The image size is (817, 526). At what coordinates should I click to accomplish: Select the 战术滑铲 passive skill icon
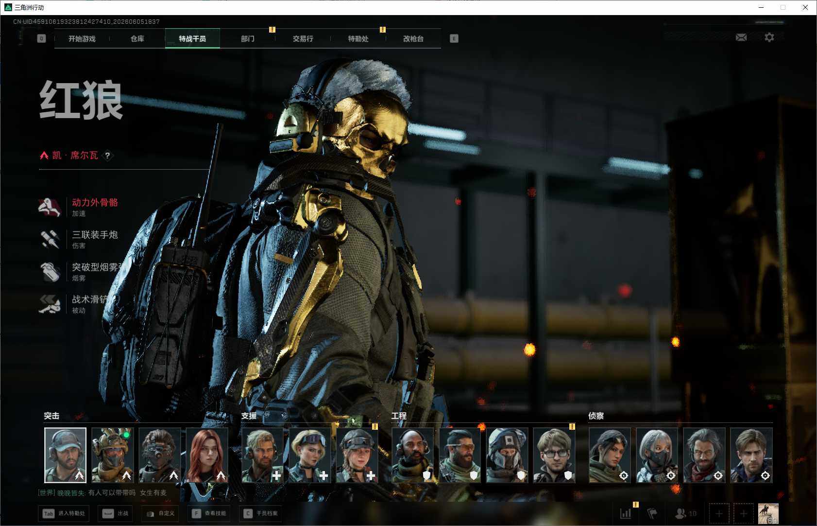click(49, 304)
